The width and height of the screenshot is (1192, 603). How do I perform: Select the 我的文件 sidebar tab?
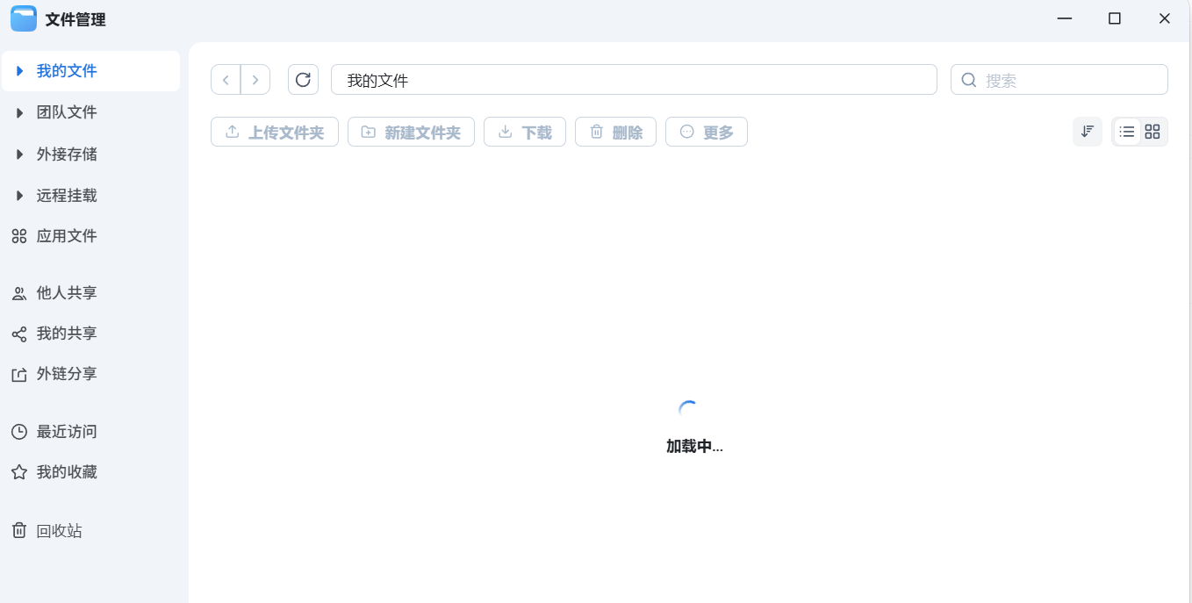click(66, 70)
